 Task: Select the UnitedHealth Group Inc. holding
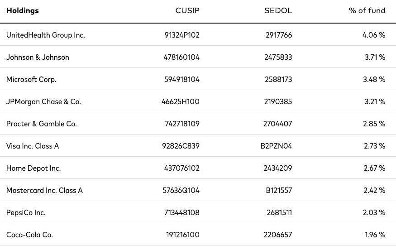click(x=45, y=35)
